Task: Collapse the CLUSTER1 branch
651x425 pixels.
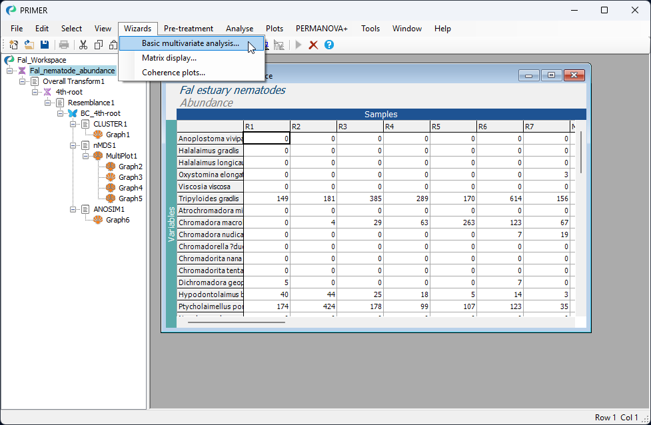Action: coord(73,124)
